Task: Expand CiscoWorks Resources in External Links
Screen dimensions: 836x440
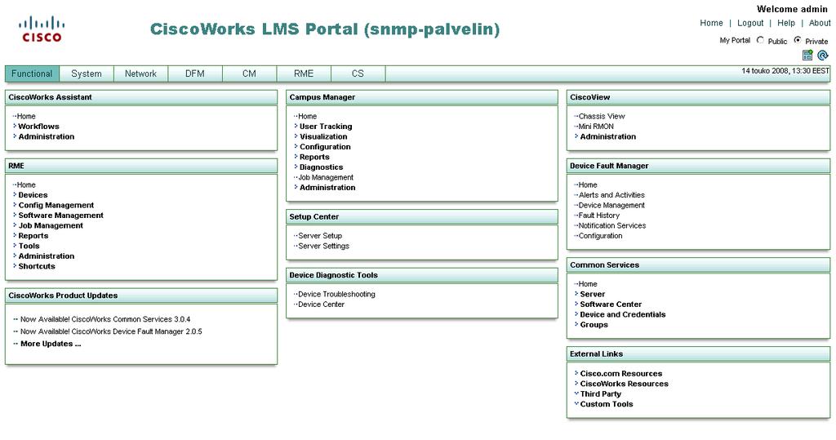Action: click(624, 384)
